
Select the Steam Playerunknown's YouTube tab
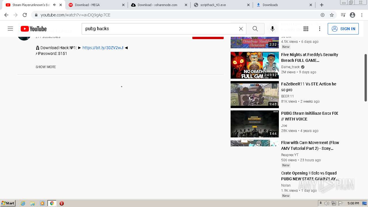34,5
